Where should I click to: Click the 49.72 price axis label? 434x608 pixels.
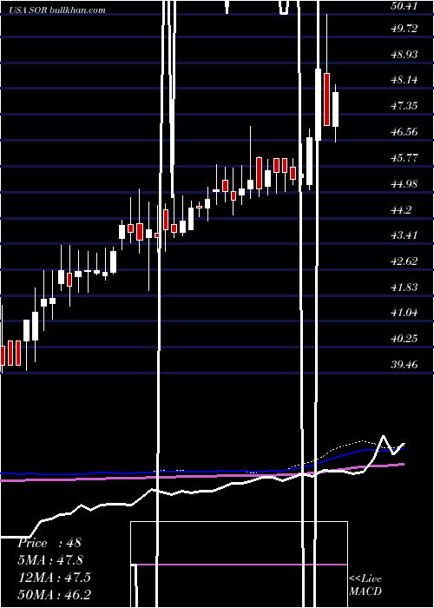coord(404,29)
